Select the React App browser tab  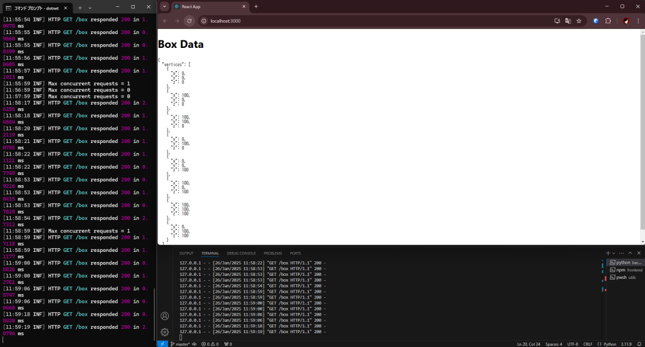[x=210, y=6]
